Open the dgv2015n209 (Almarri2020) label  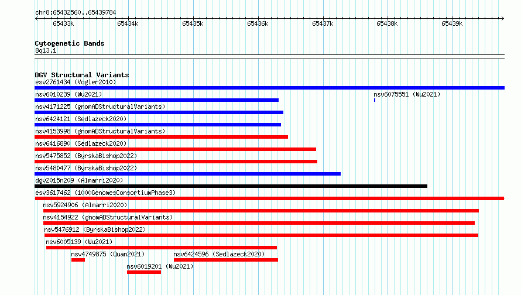[79, 180]
